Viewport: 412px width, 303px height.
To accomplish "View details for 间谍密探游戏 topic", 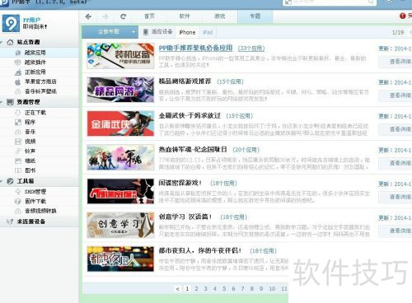I will tap(396, 197).
